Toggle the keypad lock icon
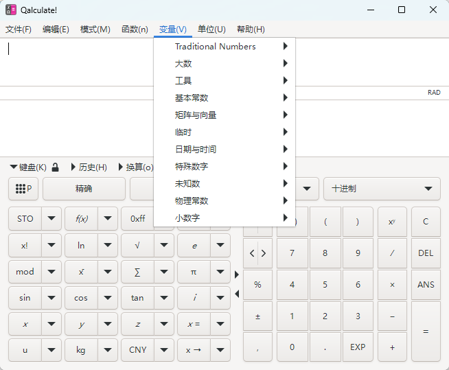The image size is (449, 370). click(55, 167)
